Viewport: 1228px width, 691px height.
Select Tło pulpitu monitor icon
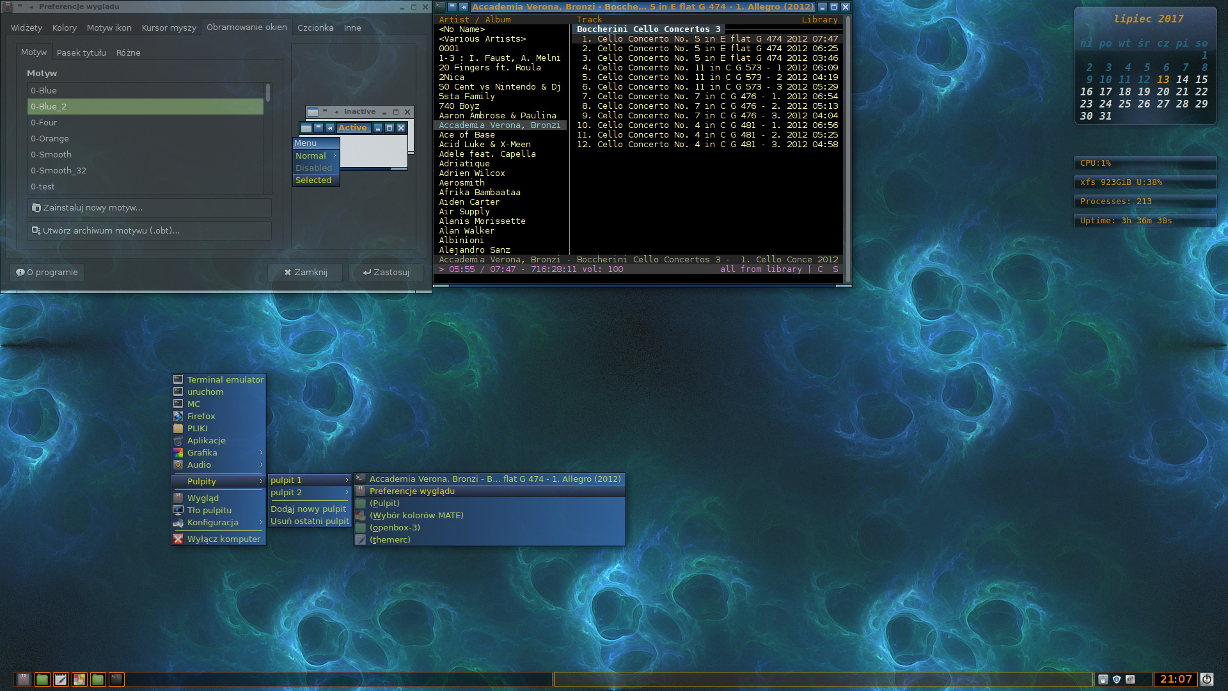coord(209,510)
